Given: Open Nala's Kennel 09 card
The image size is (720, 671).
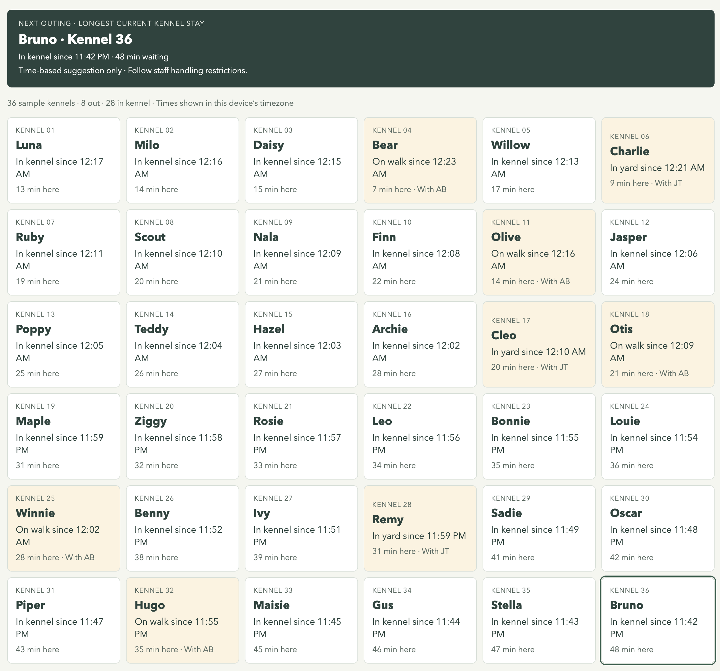Looking at the screenshot, I should coord(301,252).
